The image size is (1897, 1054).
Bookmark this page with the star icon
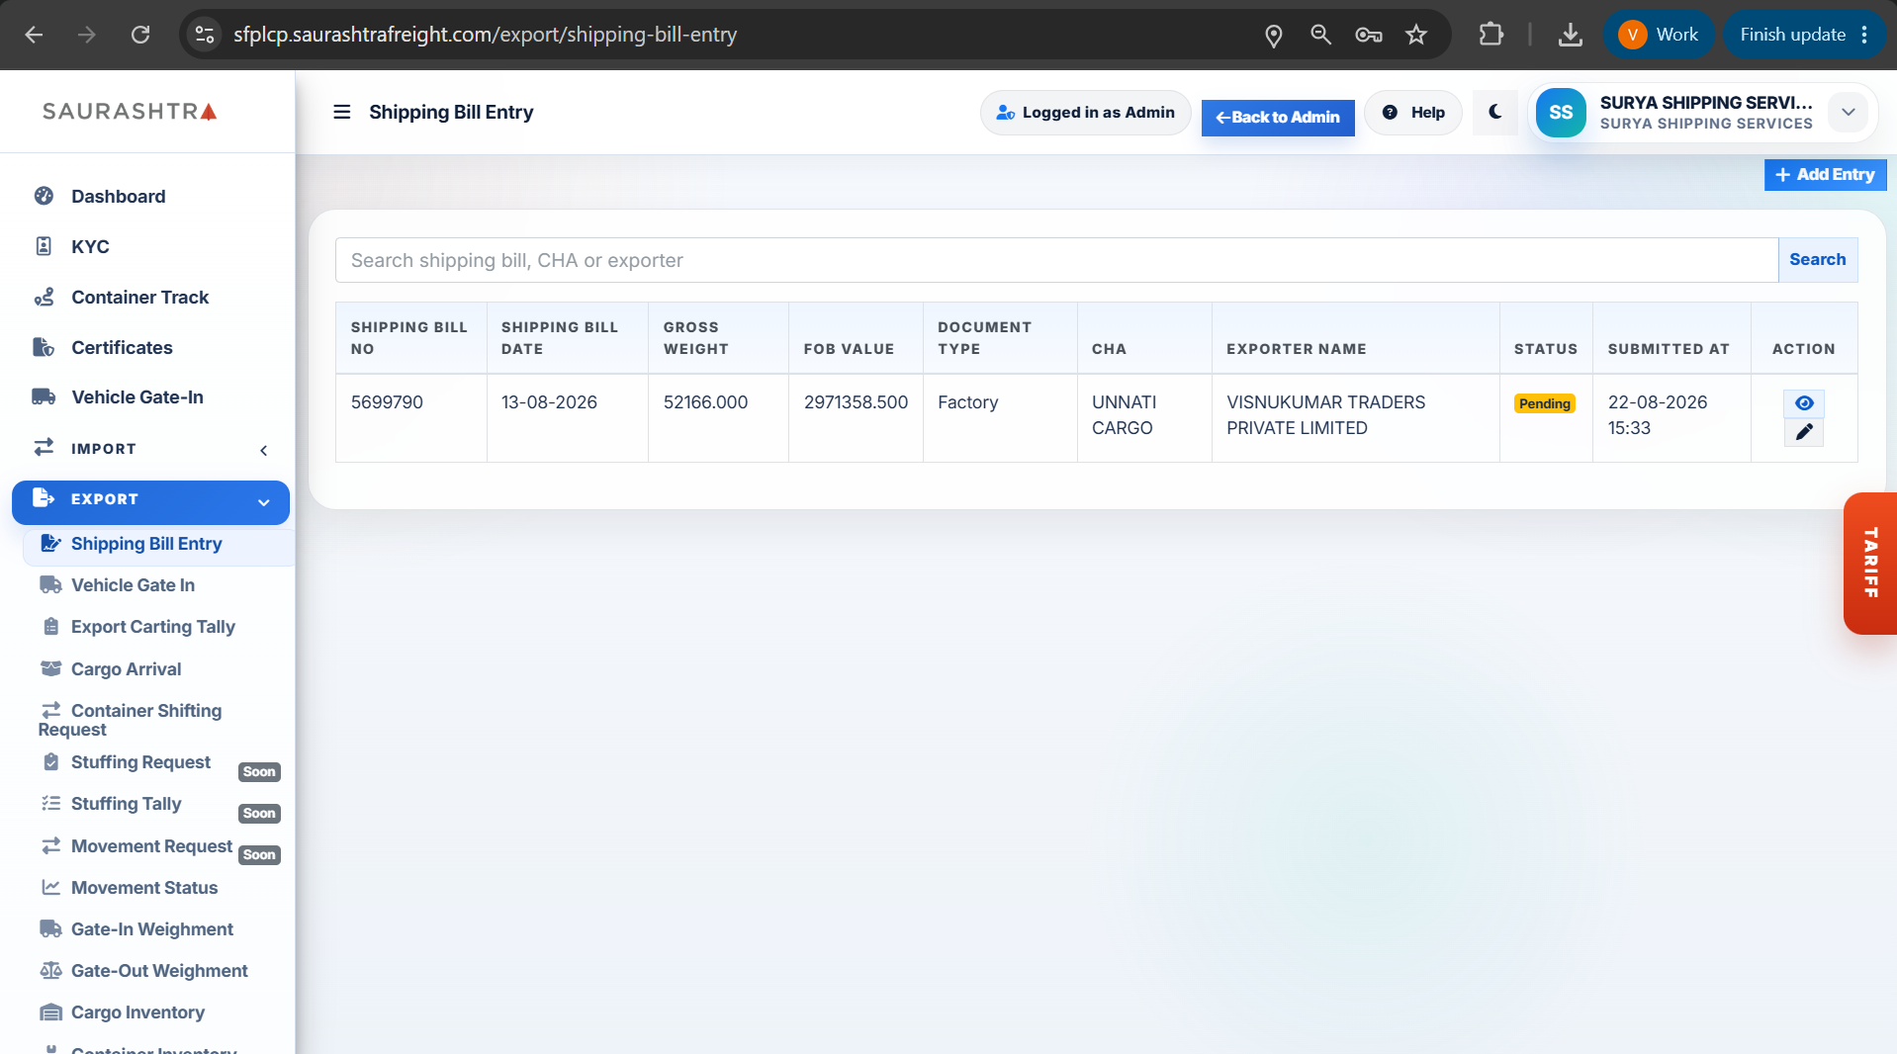coord(1416,35)
